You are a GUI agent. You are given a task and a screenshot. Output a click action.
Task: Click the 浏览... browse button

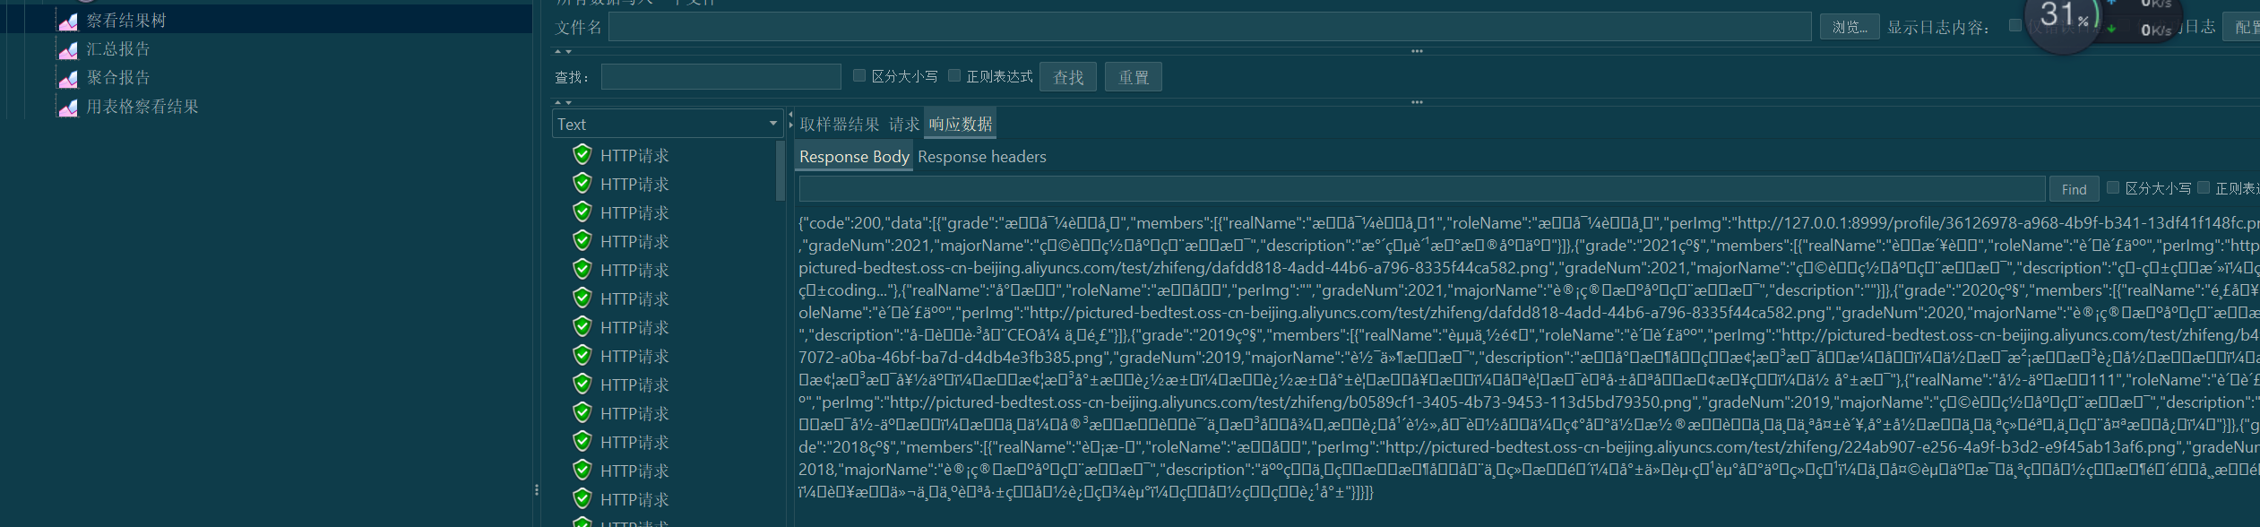tap(1850, 27)
